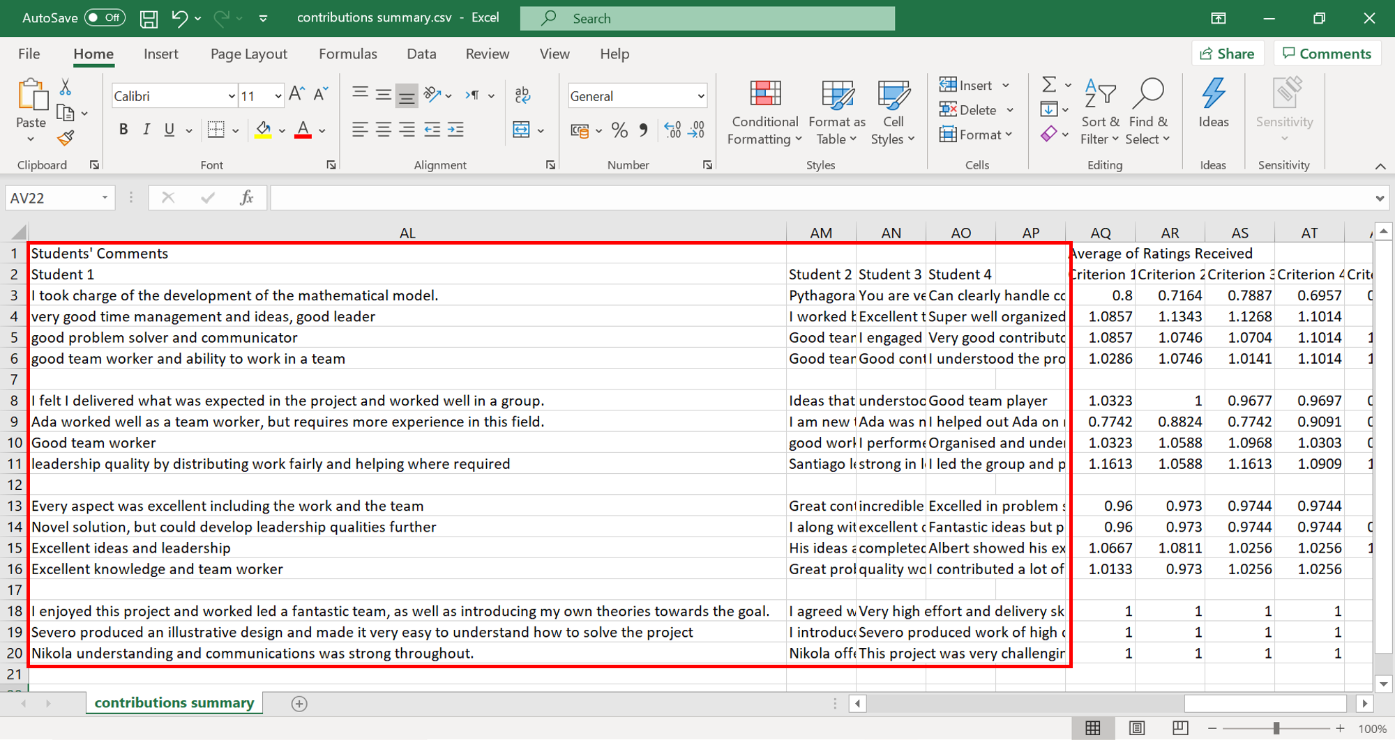Switch to the Data tab
The image size is (1395, 740).
coord(421,54)
